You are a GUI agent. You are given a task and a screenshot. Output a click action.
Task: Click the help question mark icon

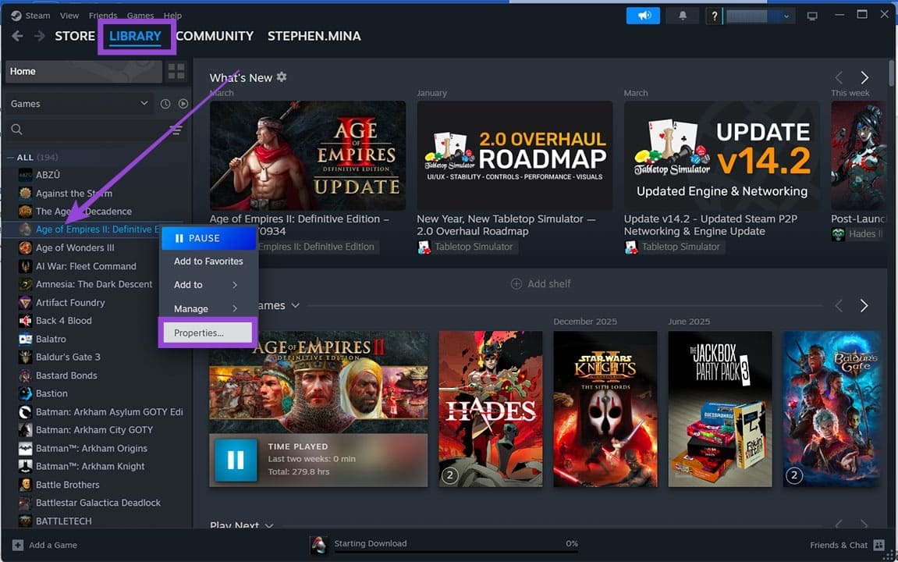(714, 15)
